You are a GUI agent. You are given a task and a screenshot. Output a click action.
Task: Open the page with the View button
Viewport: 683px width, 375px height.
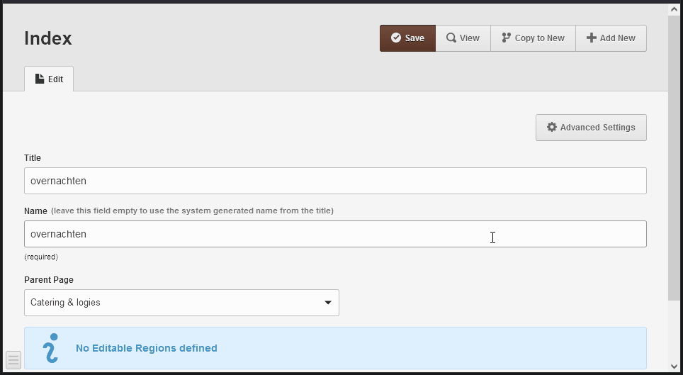[x=463, y=38]
